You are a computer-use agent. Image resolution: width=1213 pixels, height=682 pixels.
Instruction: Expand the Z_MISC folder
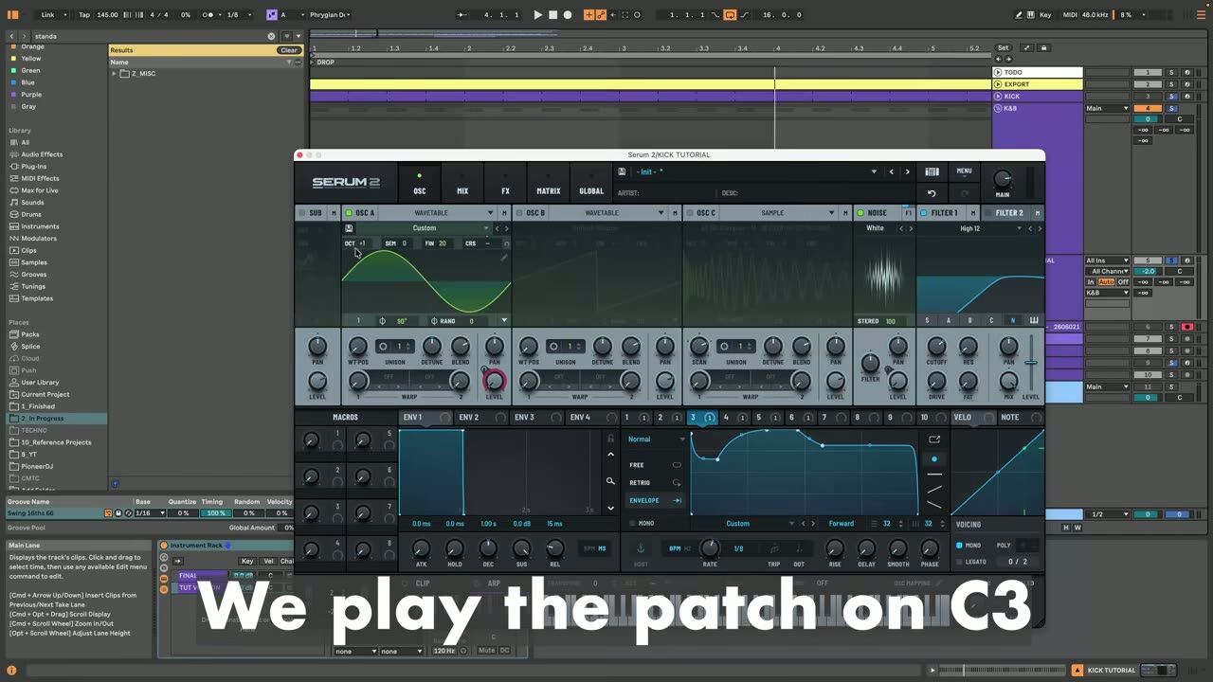coord(115,73)
